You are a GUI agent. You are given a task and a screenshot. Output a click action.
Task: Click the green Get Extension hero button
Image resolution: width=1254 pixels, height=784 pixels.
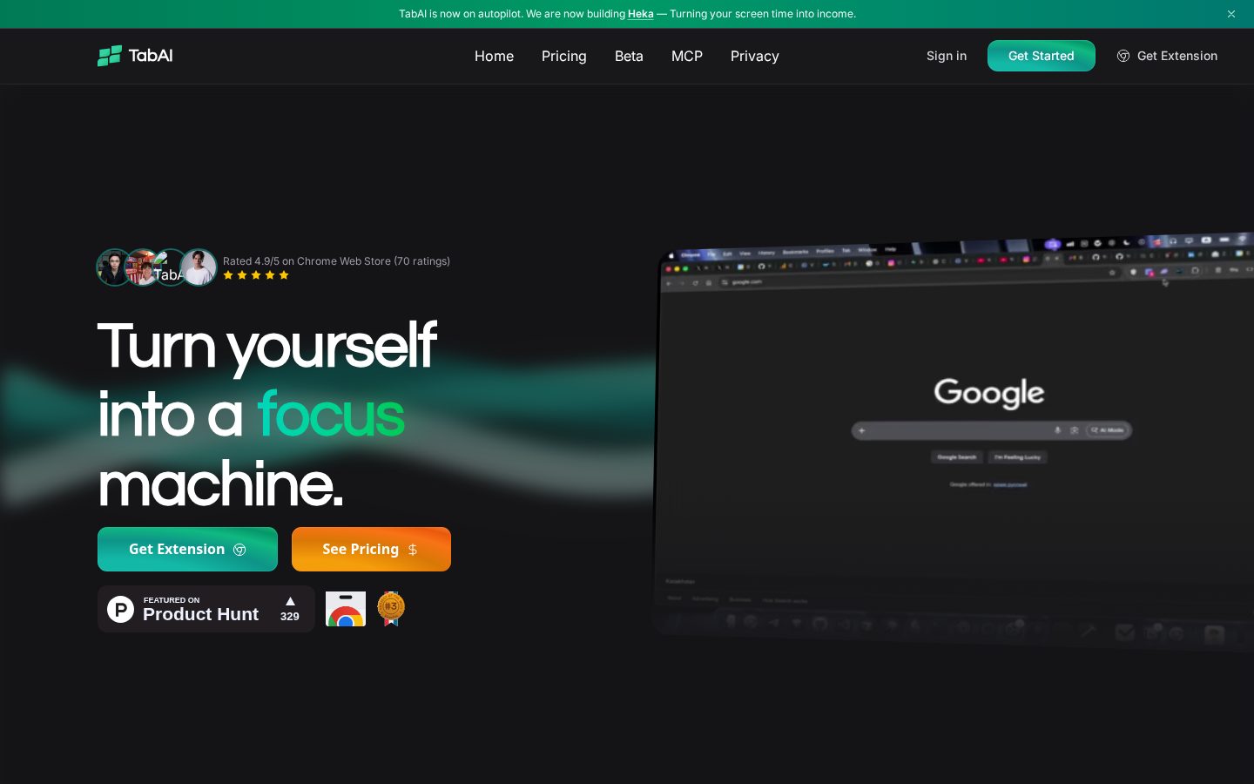coord(187,549)
